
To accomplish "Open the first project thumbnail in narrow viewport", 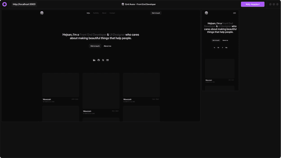I will 220,68.
